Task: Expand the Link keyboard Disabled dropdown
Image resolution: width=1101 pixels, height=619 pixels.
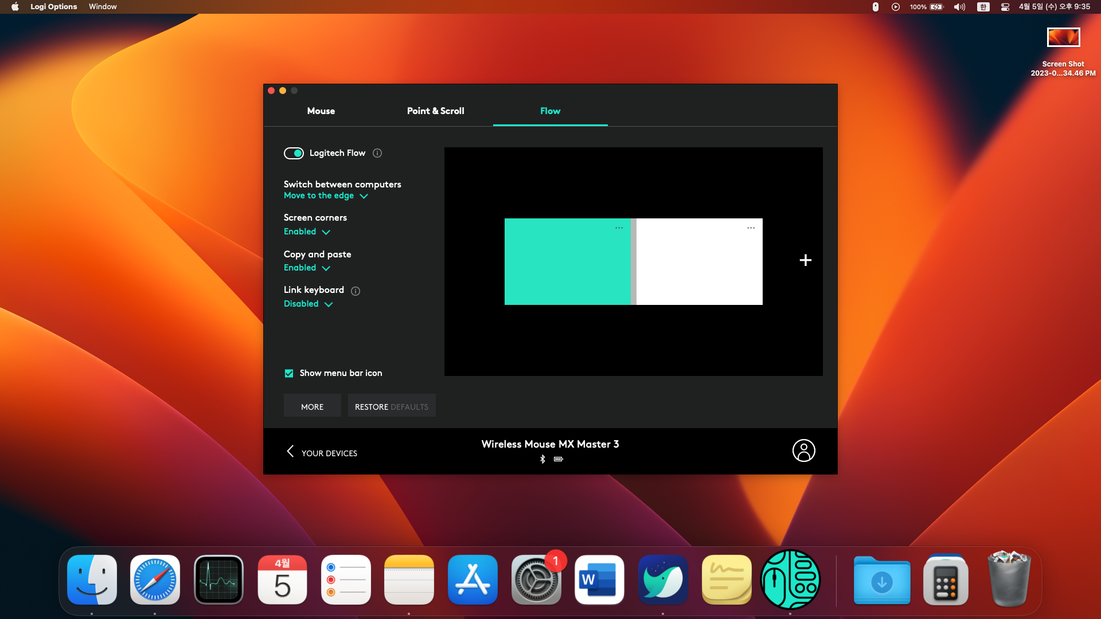Action: [308, 304]
